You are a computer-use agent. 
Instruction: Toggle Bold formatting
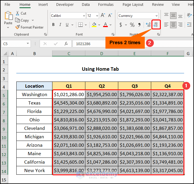pyautogui.click(x=53, y=25)
